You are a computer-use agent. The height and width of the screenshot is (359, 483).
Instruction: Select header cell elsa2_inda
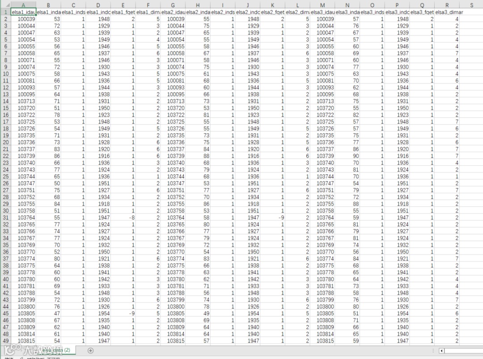(x=198, y=12)
